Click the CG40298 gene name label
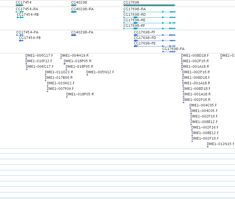235x199 pixels. pos(79,2)
